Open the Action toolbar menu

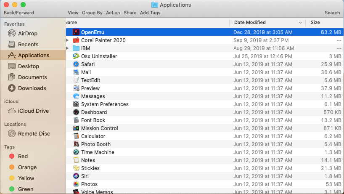click(113, 13)
